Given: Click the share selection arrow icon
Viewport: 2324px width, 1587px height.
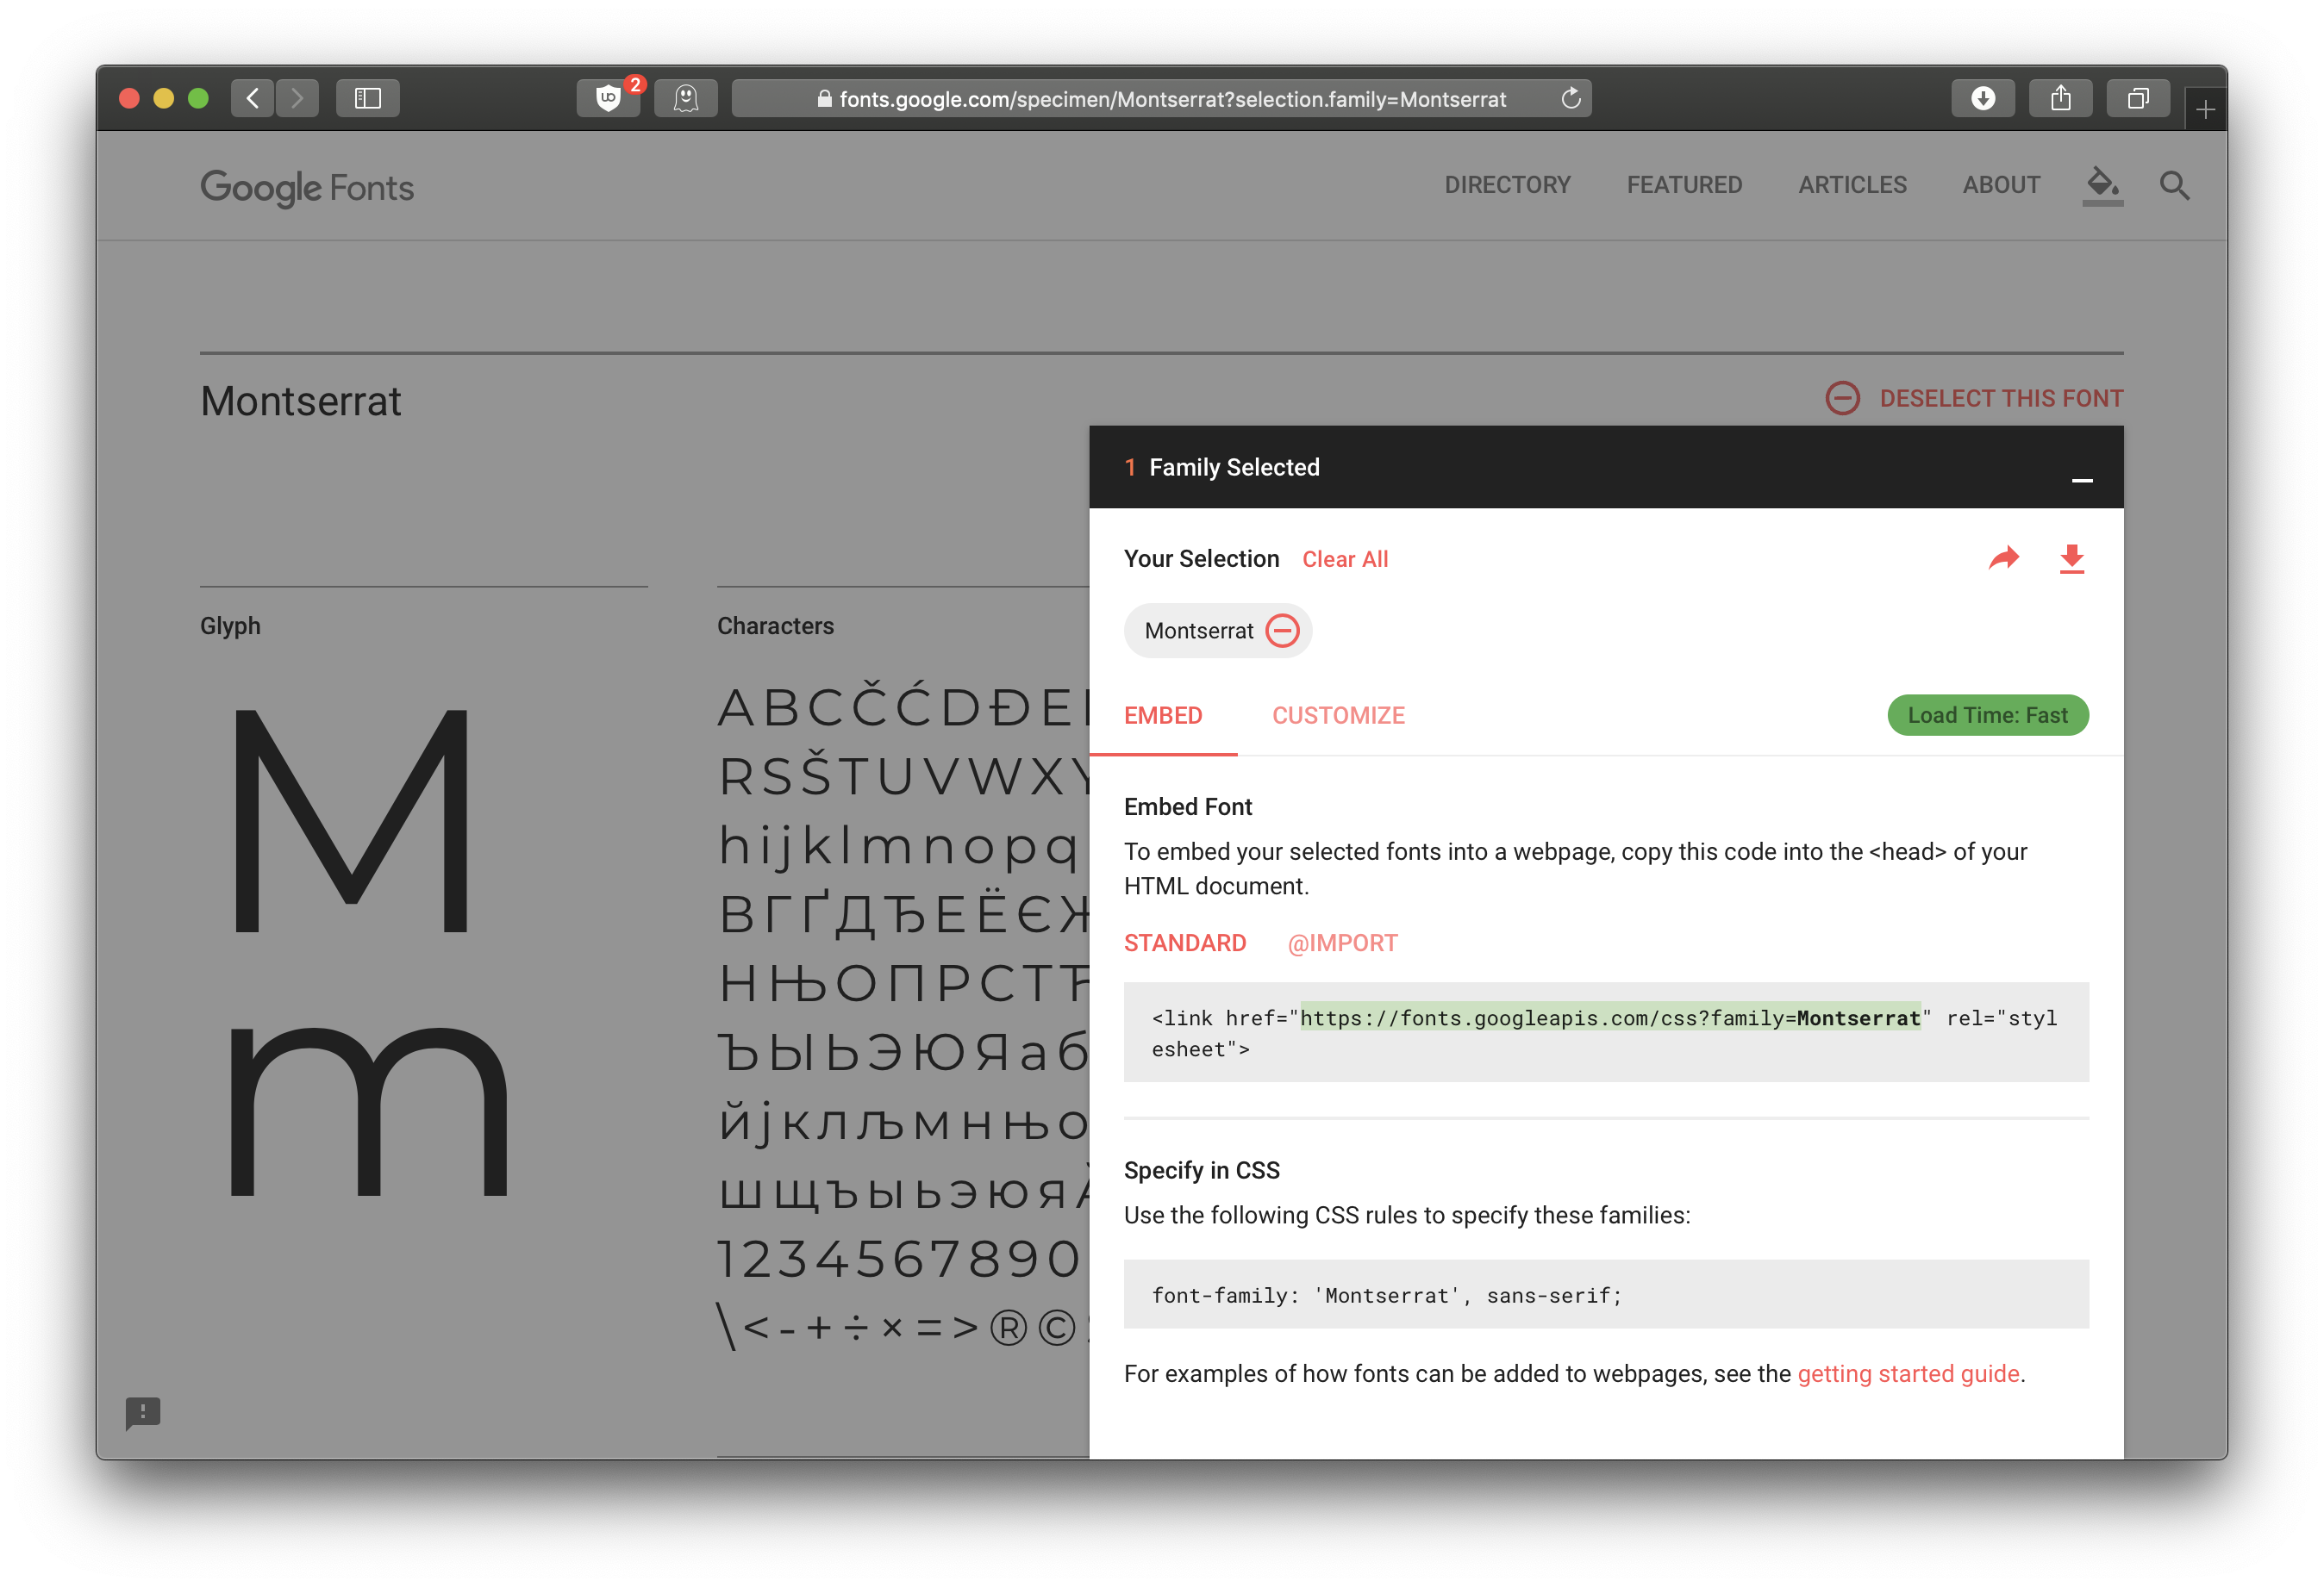Looking at the screenshot, I should (2004, 558).
